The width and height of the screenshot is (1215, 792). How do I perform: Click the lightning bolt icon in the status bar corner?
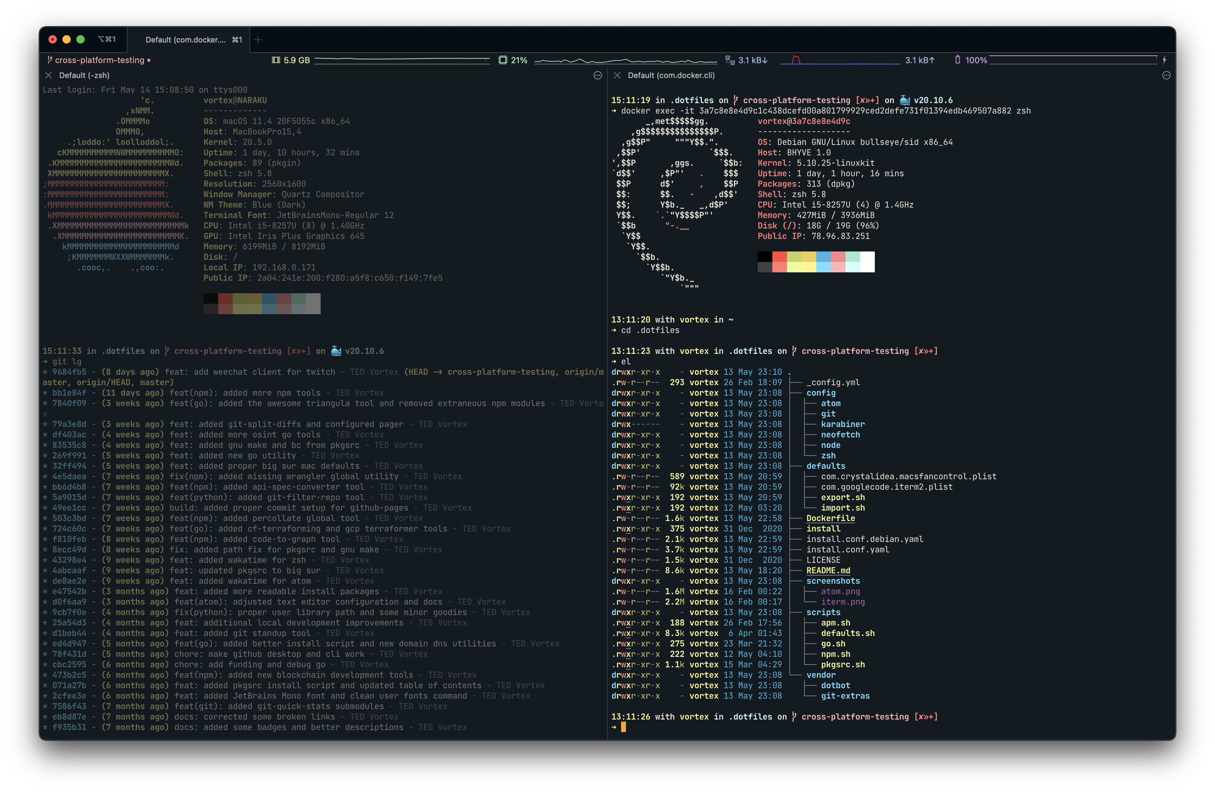pos(1164,60)
